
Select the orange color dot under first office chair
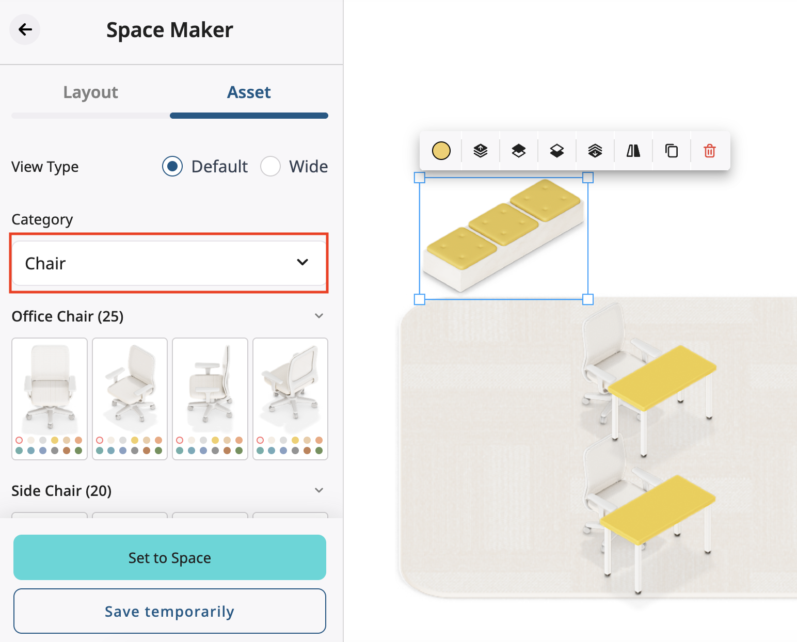(78, 440)
